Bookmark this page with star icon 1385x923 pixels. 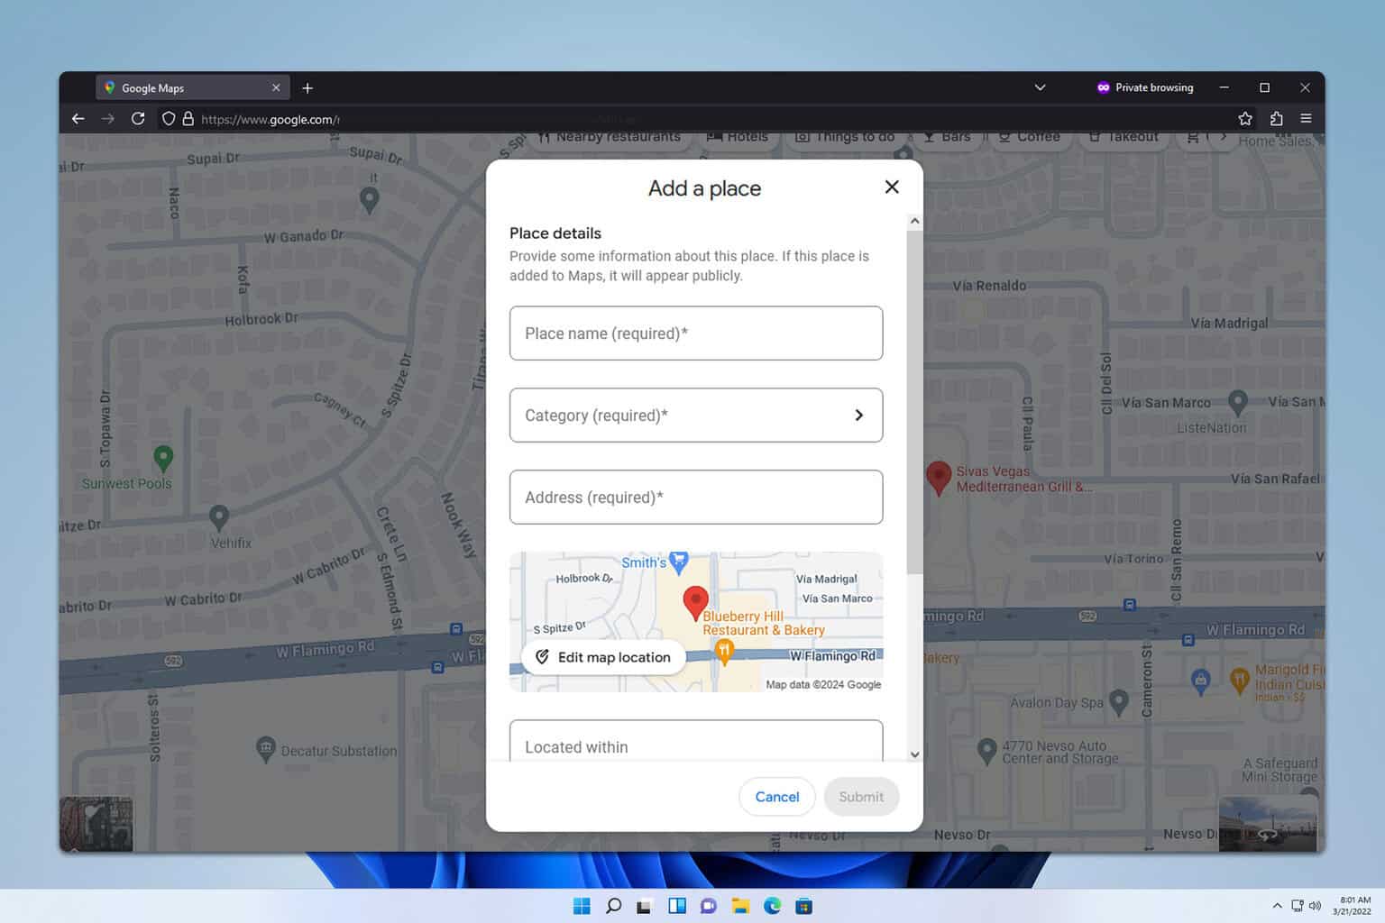(x=1245, y=119)
